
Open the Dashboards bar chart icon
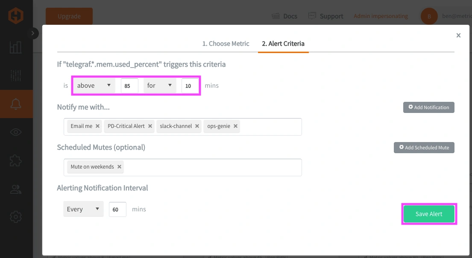tap(16, 47)
